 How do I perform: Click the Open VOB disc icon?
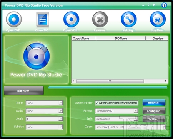[71, 19]
